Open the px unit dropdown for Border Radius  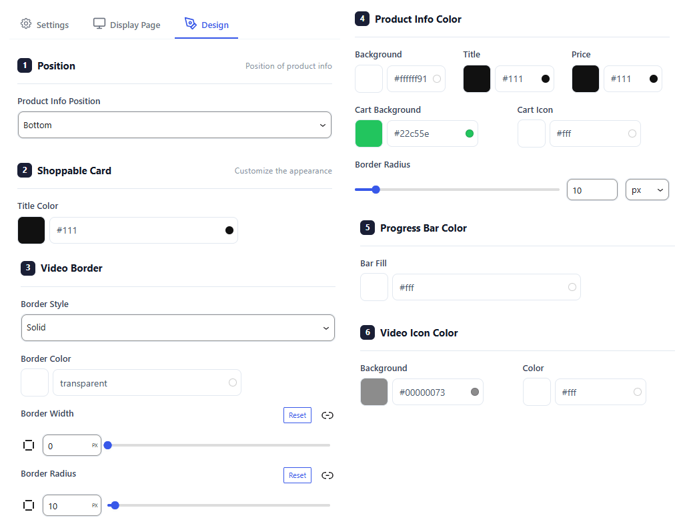tap(647, 190)
